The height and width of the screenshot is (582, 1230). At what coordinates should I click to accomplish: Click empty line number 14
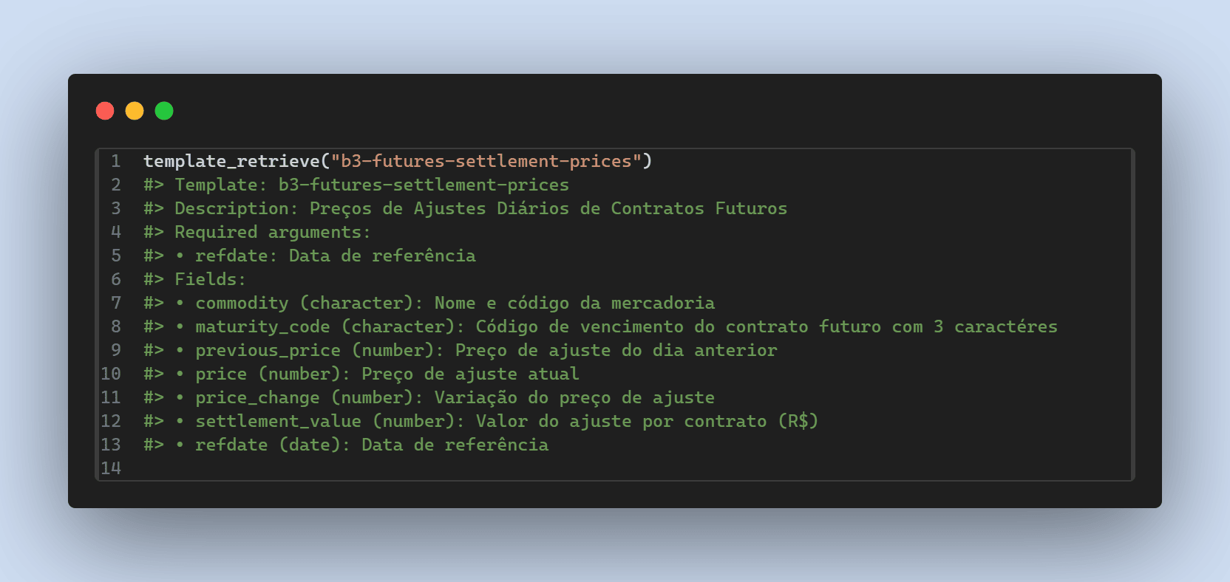pos(111,468)
